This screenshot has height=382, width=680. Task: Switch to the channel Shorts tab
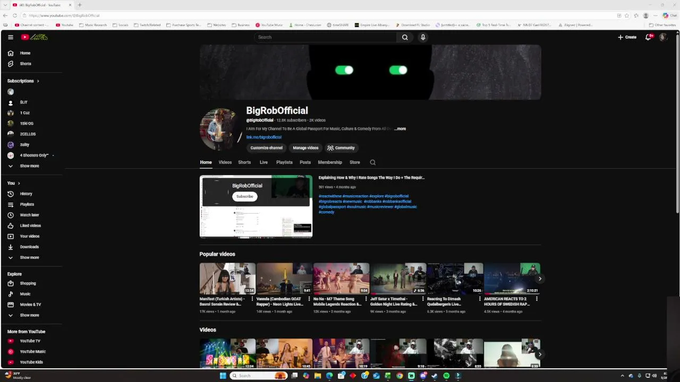(244, 162)
